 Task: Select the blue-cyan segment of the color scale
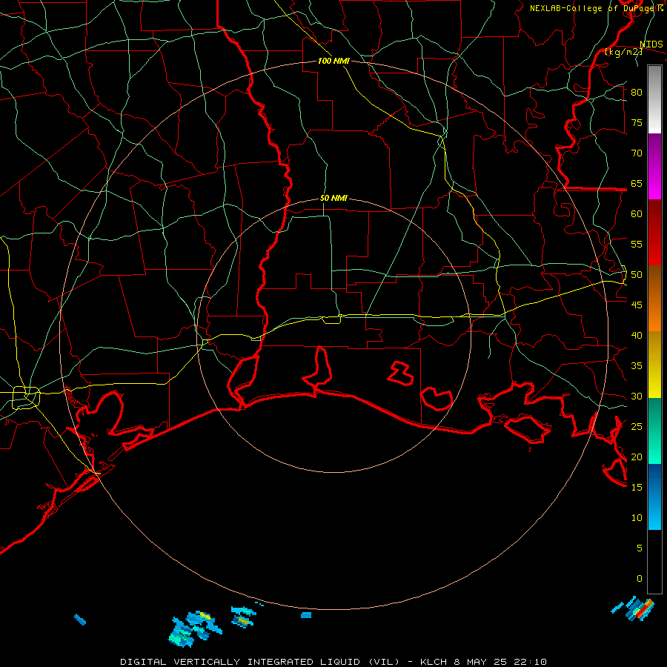[x=654, y=497]
